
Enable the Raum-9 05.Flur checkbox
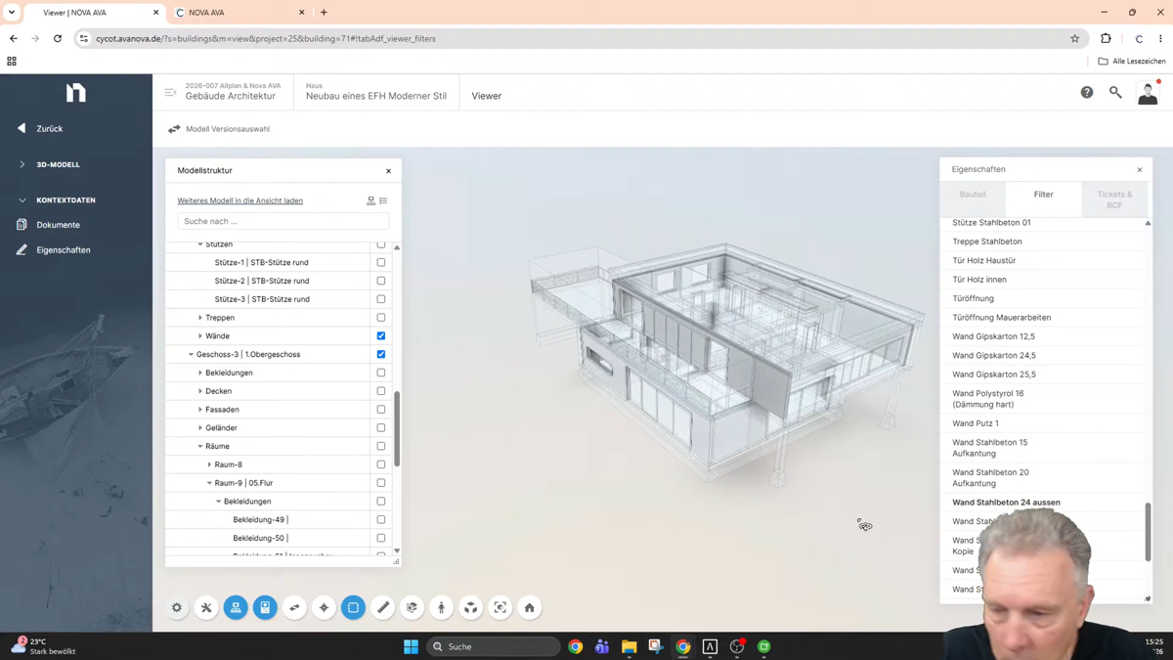click(x=381, y=483)
